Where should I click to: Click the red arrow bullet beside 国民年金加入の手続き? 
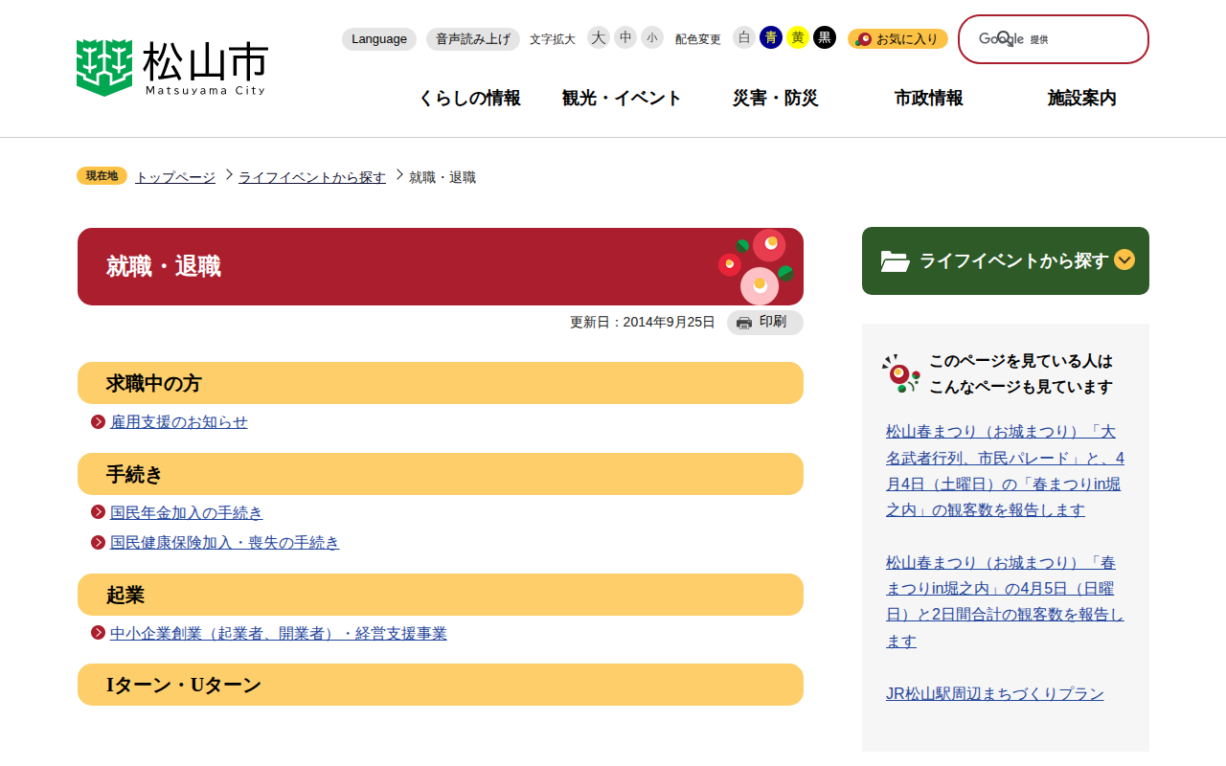pos(98,512)
